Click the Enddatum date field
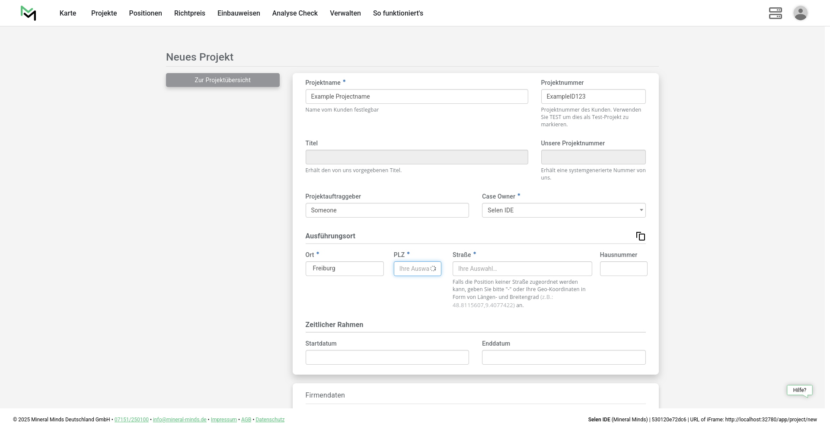 click(x=563, y=357)
